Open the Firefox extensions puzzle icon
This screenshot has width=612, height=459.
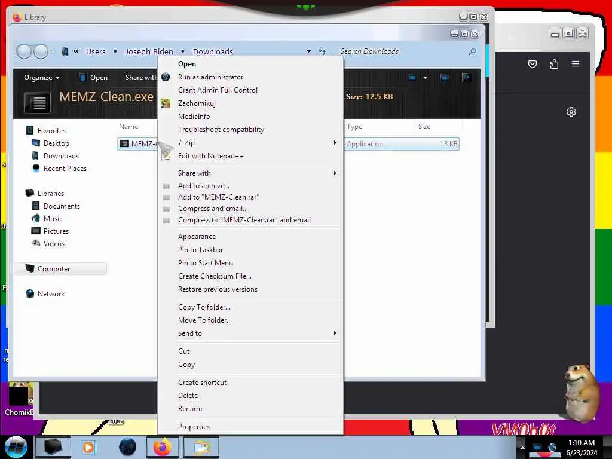pos(554,64)
